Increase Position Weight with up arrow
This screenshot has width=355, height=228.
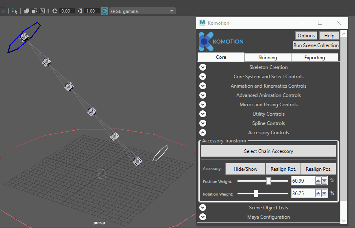318,181
